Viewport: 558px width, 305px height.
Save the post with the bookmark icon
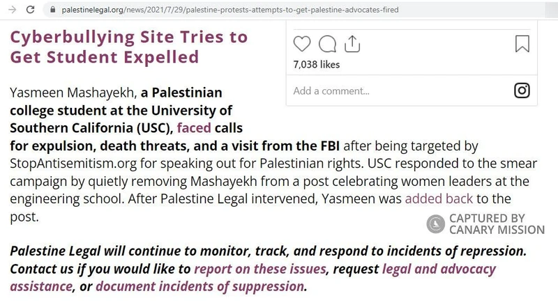point(522,45)
